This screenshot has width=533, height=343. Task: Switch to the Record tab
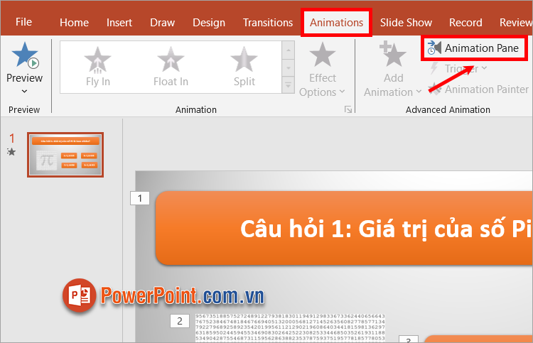pos(465,23)
